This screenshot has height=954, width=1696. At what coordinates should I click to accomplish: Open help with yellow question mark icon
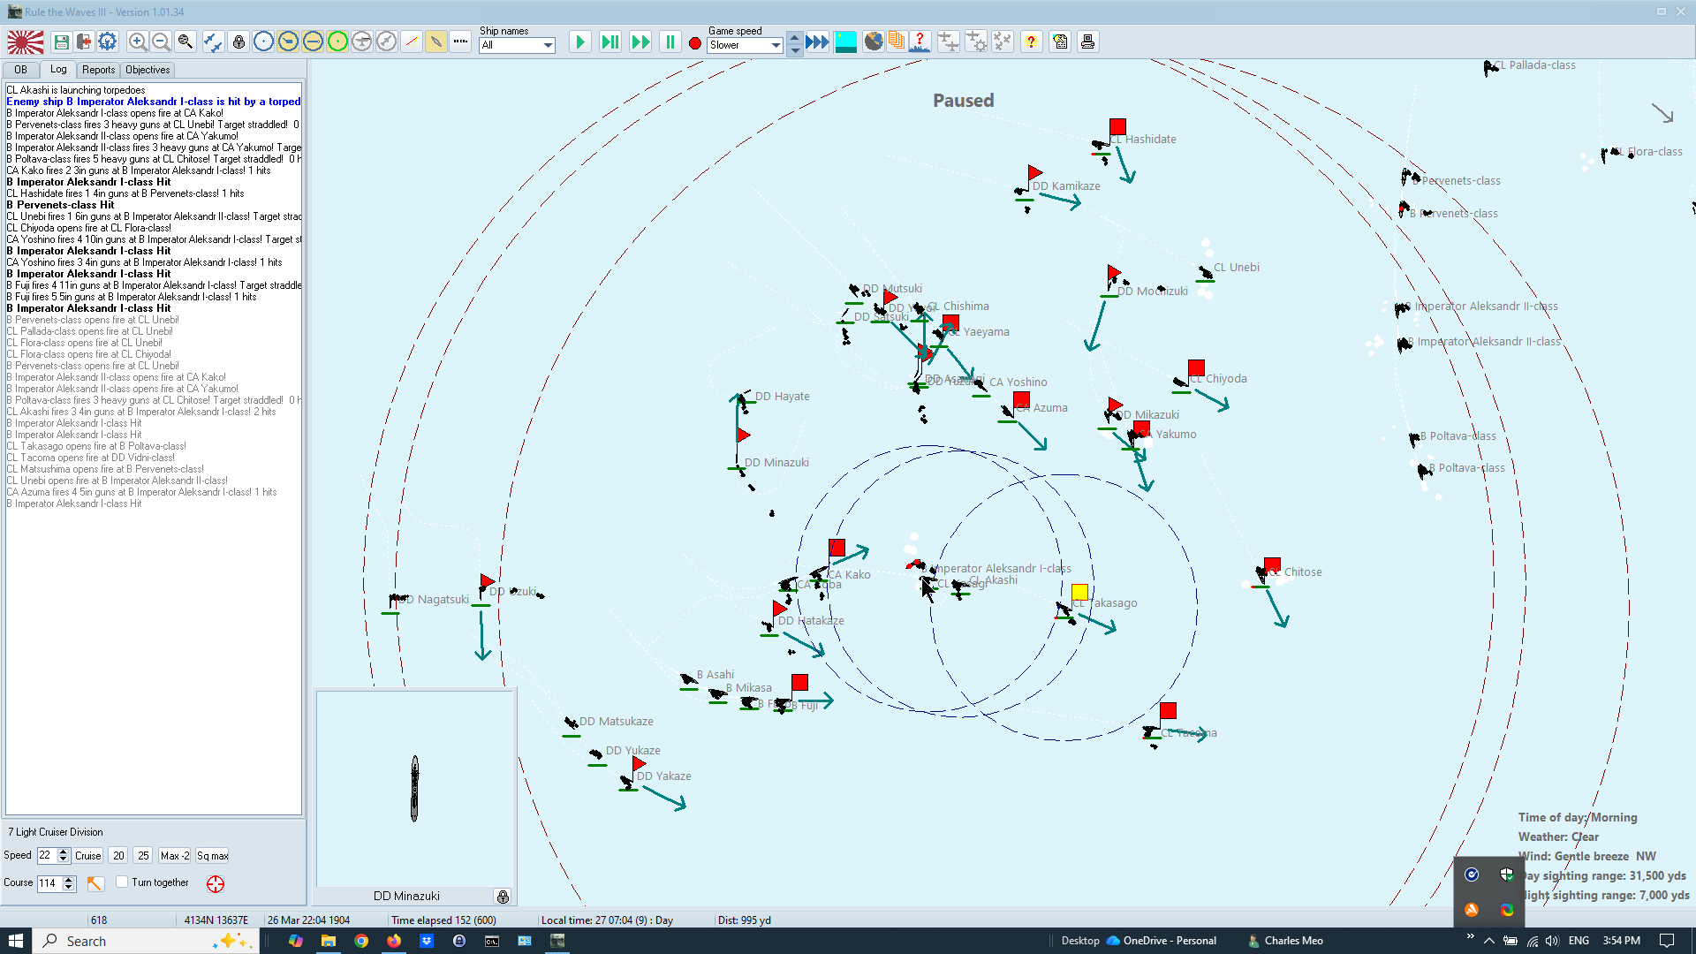coord(1031,42)
